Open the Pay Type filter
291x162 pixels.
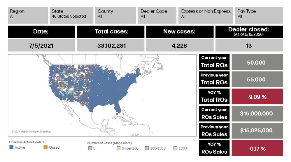click(259, 15)
